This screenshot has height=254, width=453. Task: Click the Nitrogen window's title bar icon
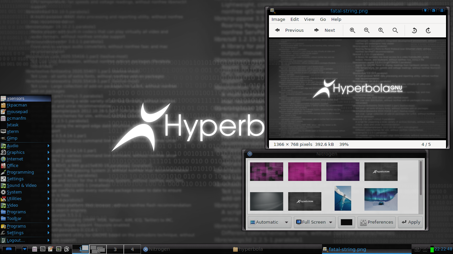point(250,154)
